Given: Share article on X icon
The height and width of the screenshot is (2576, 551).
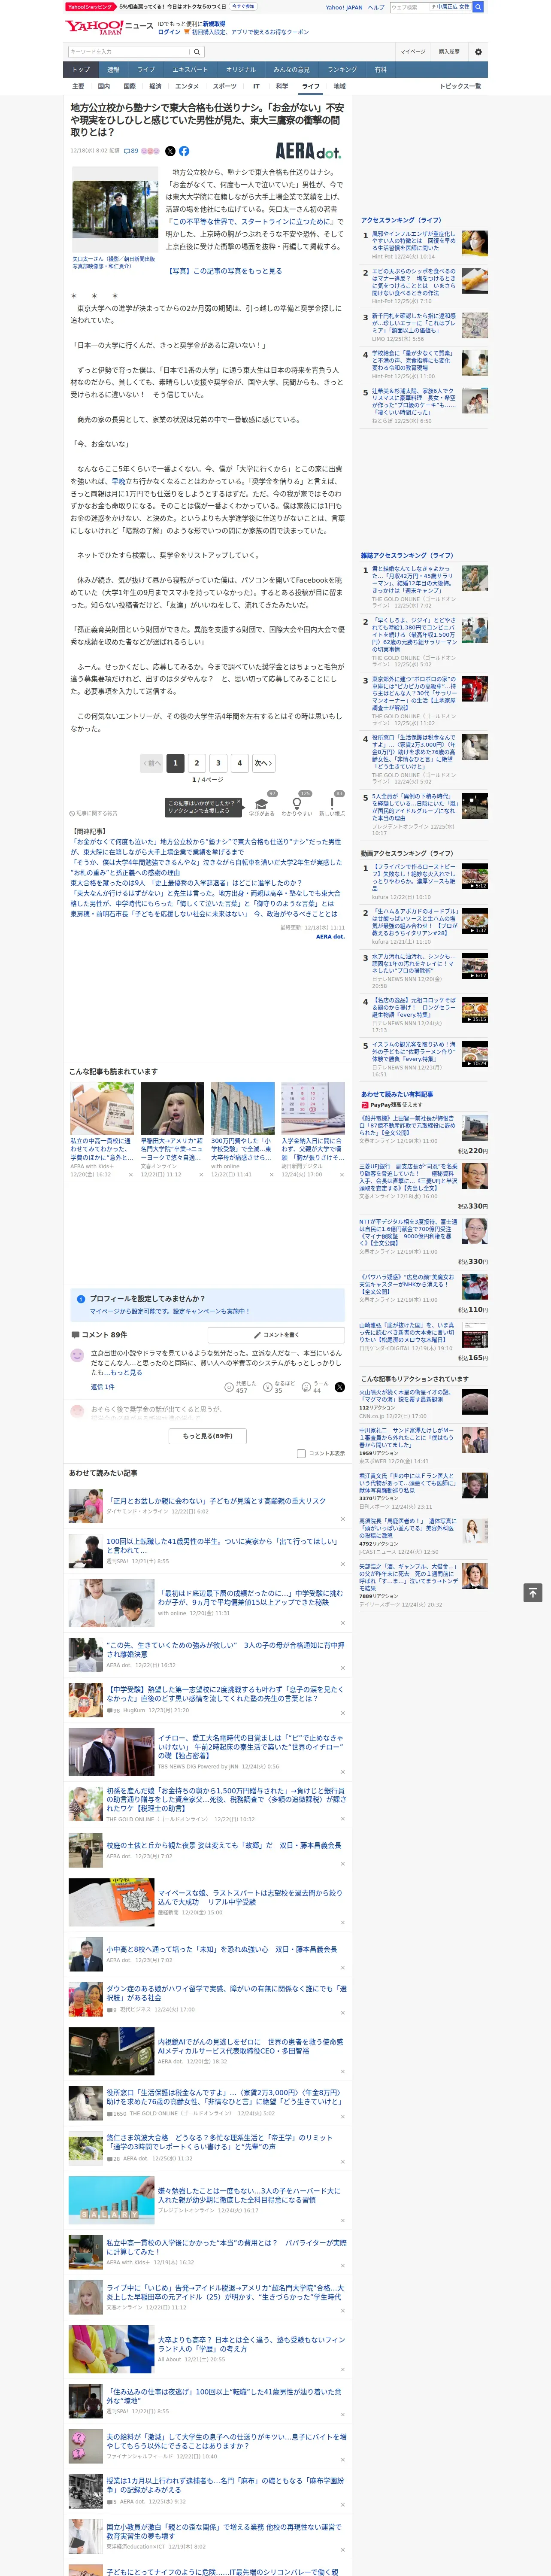Looking at the screenshot, I should pyautogui.click(x=170, y=151).
